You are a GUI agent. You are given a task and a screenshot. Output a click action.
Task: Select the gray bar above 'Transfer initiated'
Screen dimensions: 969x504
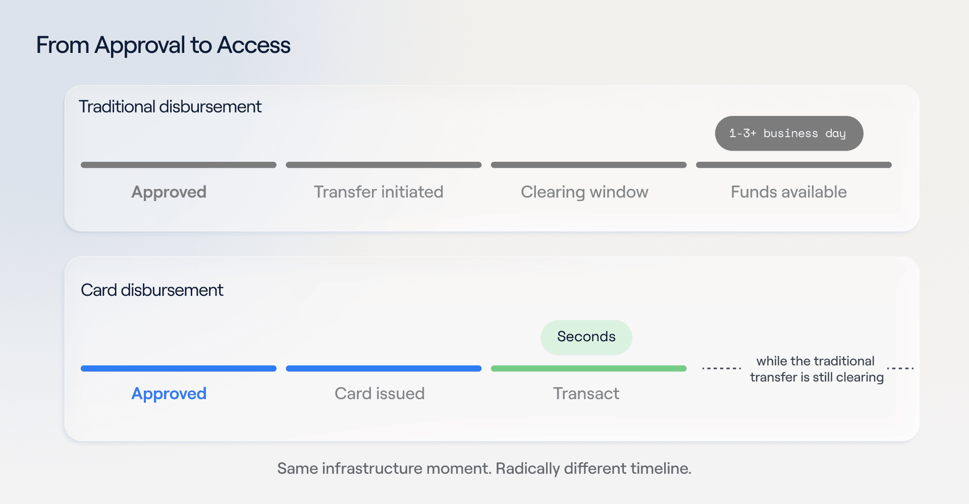[384, 165]
